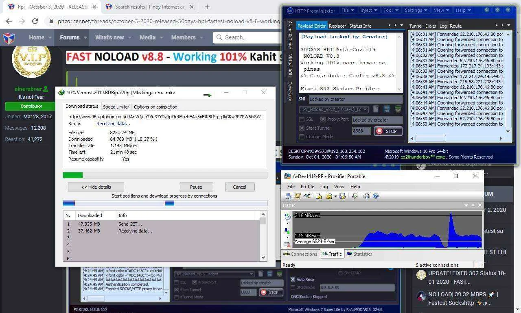This screenshot has height=313, width=521.
Task: Open a new Chrome tab with plus
Action: pyautogui.click(x=207, y=7)
